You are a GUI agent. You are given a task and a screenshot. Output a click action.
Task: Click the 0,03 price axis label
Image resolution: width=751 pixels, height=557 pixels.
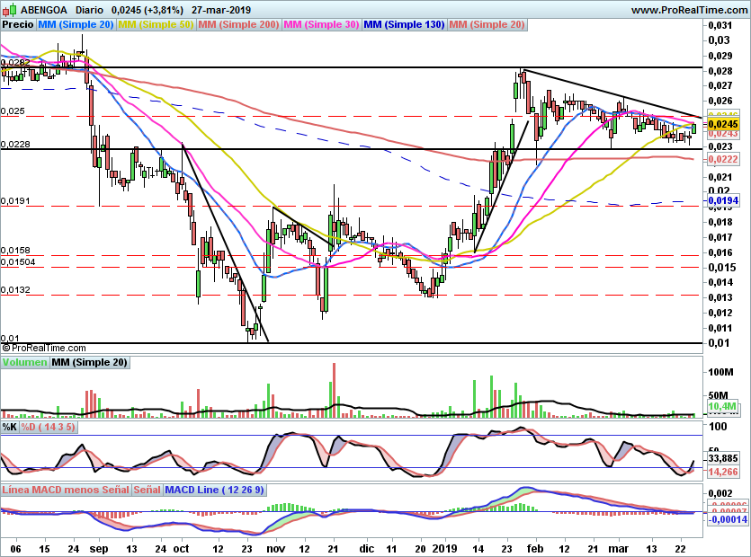point(719,40)
